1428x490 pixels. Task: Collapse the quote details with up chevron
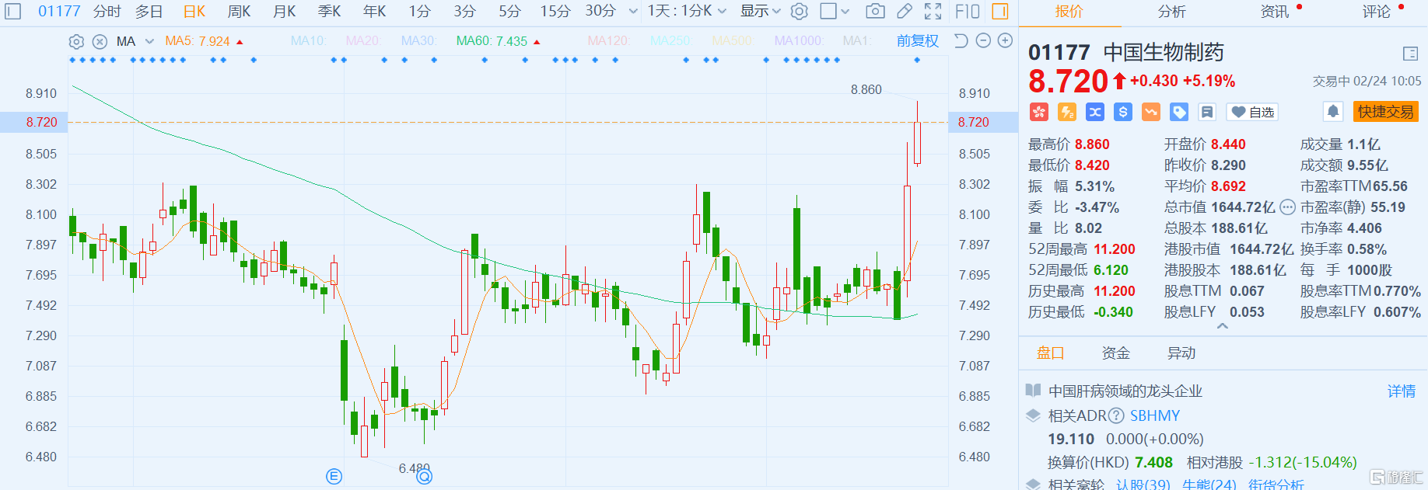(1222, 326)
